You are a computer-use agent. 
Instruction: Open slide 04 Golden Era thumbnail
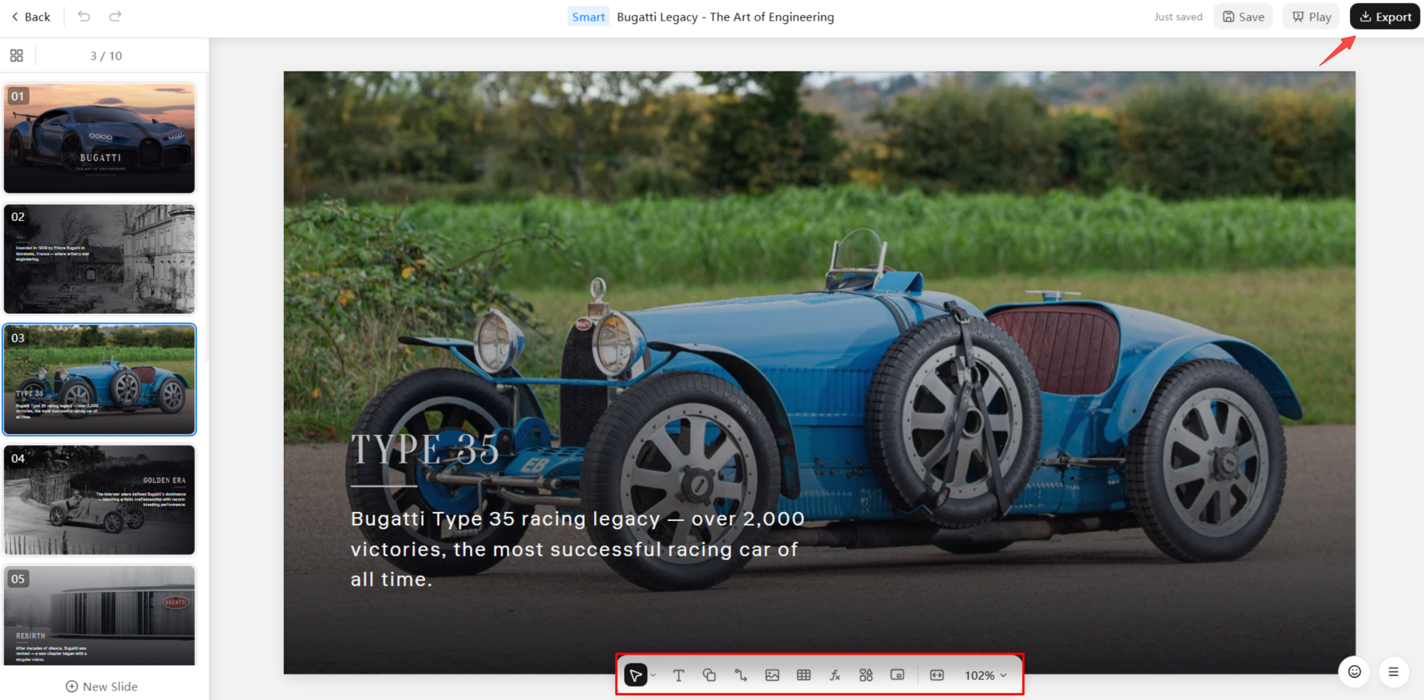click(x=99, y=500)
